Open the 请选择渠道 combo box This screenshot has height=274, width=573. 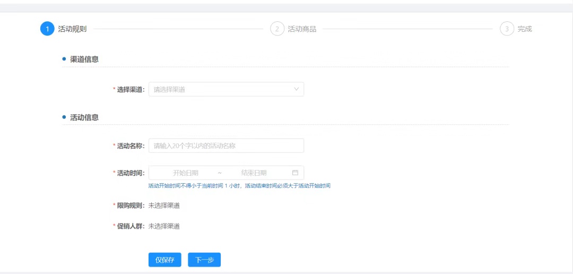tap(226, 89)
